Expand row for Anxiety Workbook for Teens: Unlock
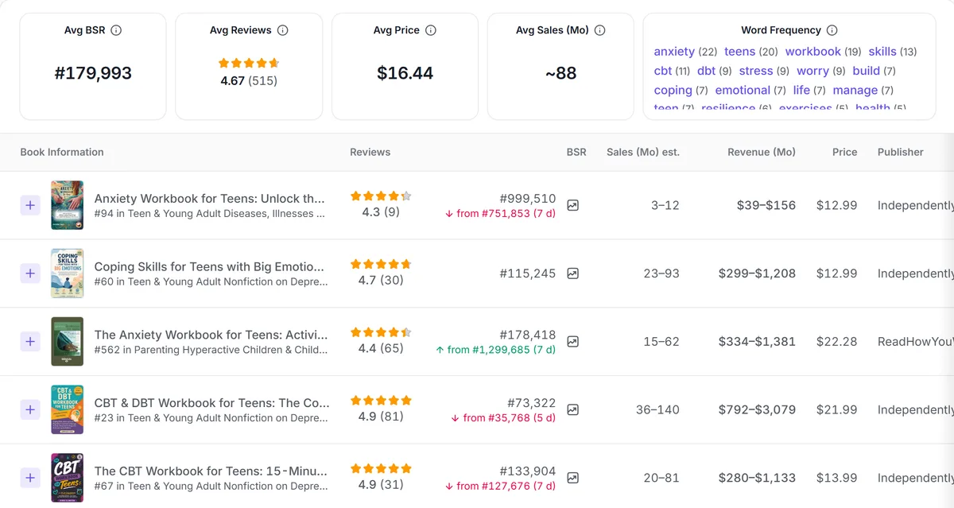Viewport: 954px width, 508px height. [30, 205]
